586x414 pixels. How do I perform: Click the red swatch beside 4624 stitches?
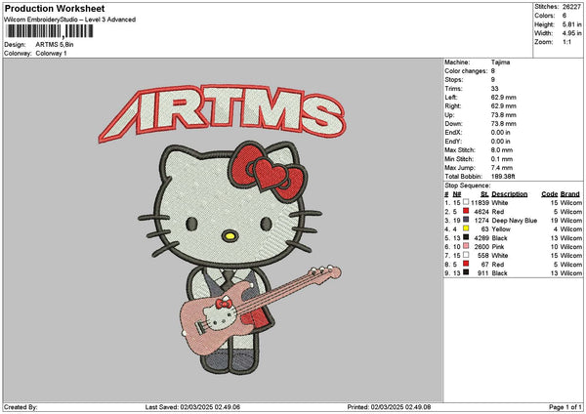click(466, 211)
